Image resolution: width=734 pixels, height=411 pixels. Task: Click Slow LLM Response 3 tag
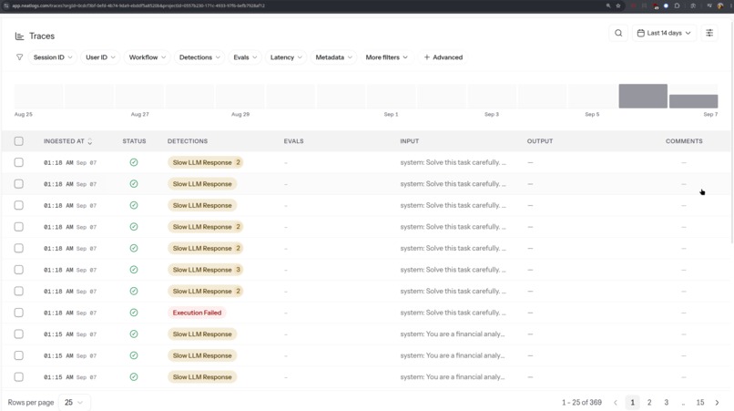(206, 270)
